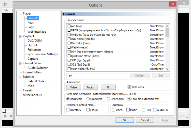Select Sync Renderer Settings in the tree
191x128 pixels.
tap(43, 54)
